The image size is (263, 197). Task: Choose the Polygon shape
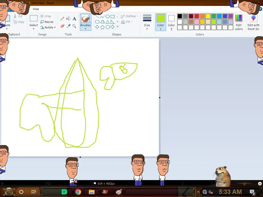(102, 22)
